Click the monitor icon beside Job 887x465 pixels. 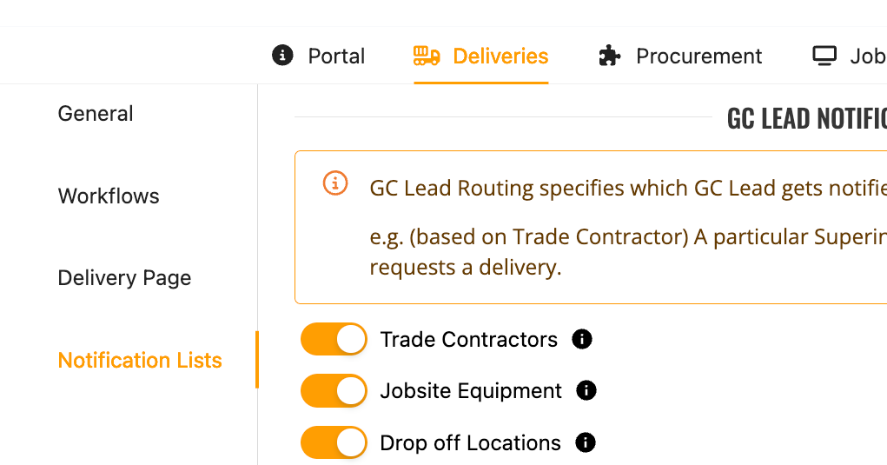pos(824,56)
